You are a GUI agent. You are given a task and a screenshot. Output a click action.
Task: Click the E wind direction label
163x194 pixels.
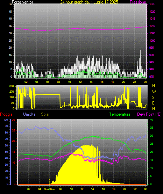tap(153, 103)
